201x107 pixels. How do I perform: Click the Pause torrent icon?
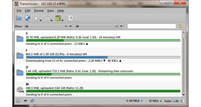(x=47, y=18)
